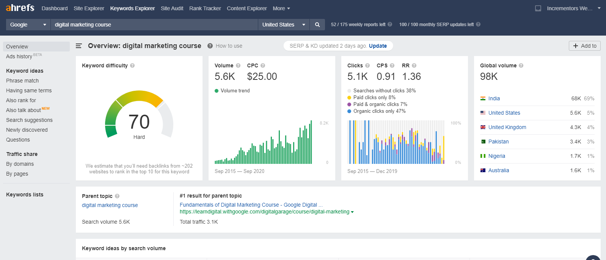Click the India country link
The height and width of the screenshot is (260, 606).
494,98
